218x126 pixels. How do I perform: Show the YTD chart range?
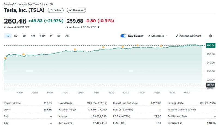click(x=42, y=36)
